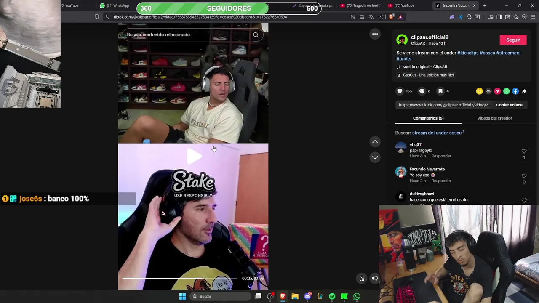The image size is (539, 303).
Task: Open dukiysybhavi's profile name
Action: pos(422,194)
